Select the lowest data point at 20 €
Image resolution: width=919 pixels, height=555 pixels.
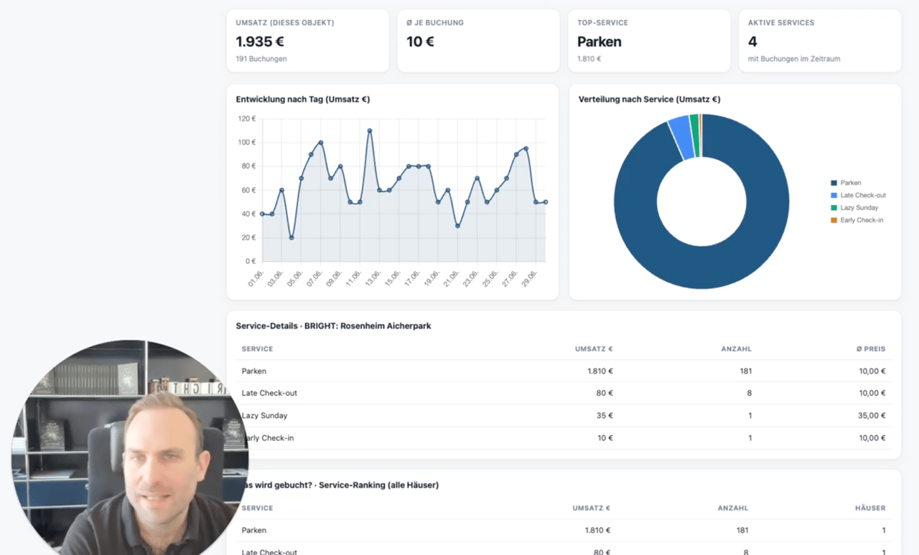coord(291,237)
